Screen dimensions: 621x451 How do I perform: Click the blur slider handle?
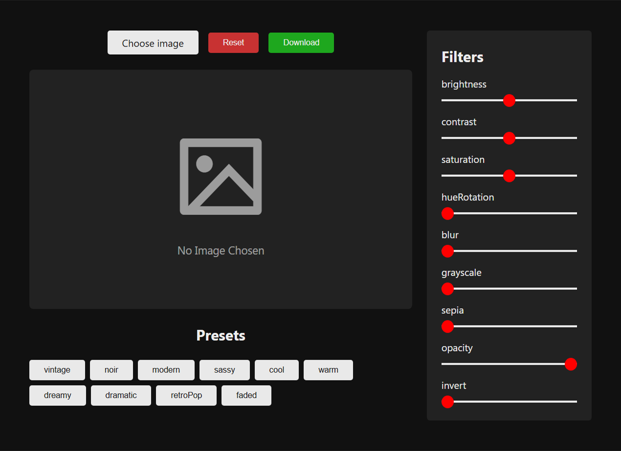447,251
